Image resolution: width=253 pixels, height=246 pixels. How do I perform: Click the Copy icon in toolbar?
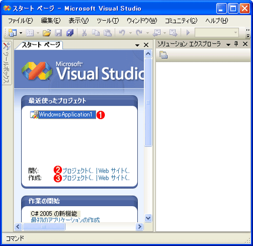coord(96,33)
